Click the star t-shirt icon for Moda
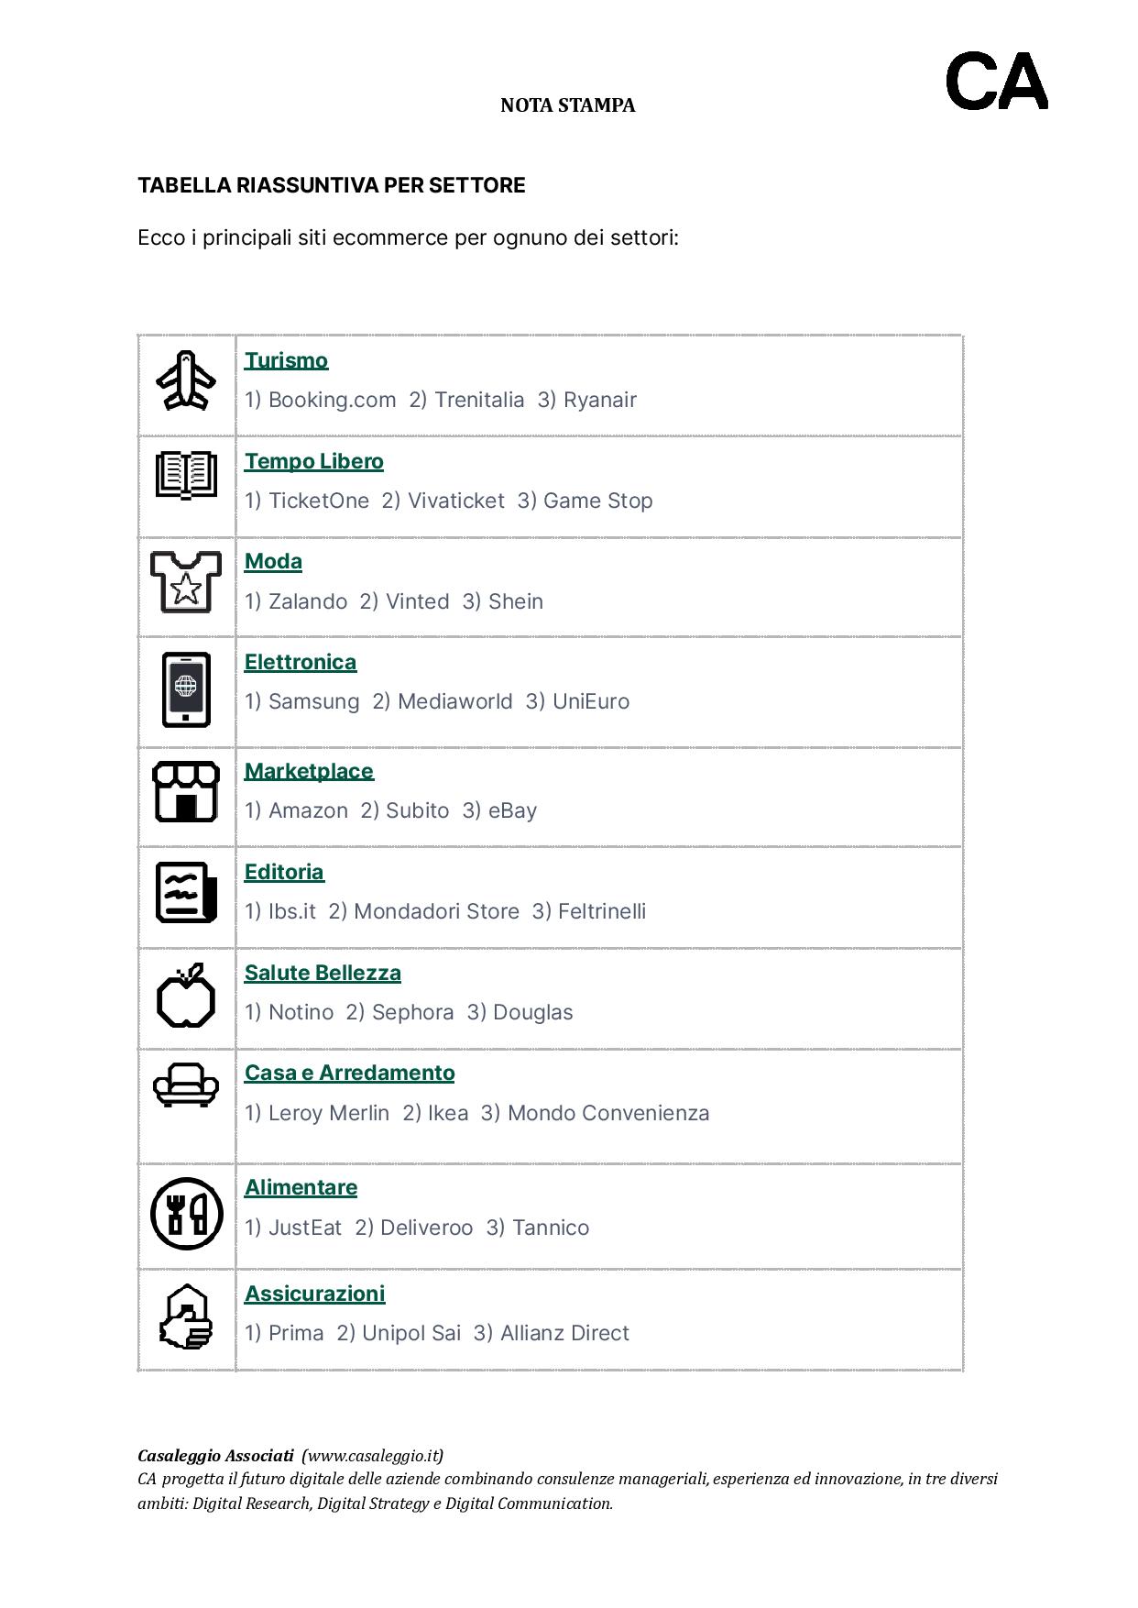Screen dimensions: 1138x1608 tap(186, 581)
